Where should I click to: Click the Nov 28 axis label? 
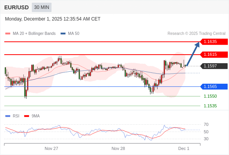click(x=118, y=148)
